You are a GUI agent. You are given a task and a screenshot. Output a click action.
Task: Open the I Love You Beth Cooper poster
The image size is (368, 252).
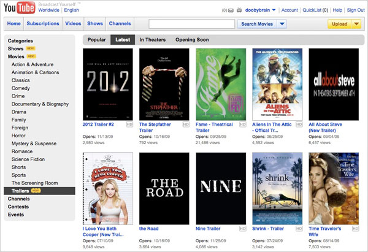click(x=108, y=189)
